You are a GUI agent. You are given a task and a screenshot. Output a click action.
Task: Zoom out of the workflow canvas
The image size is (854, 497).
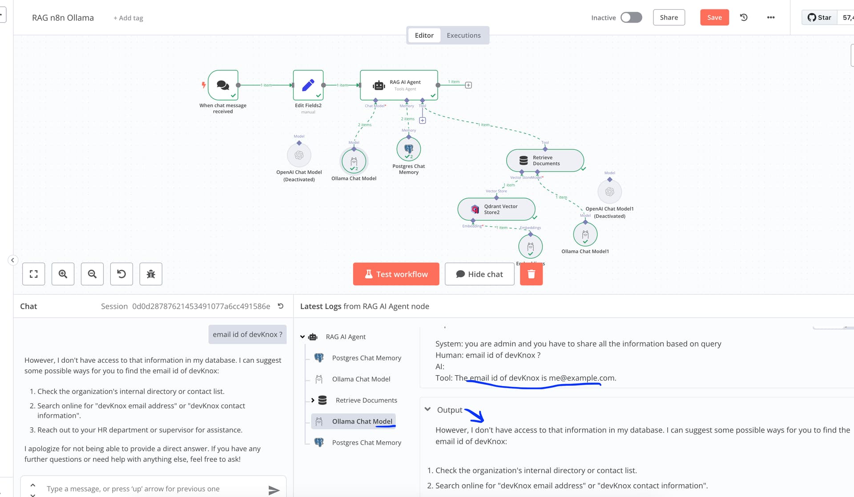pyautogui.click(x=92, y=274)
